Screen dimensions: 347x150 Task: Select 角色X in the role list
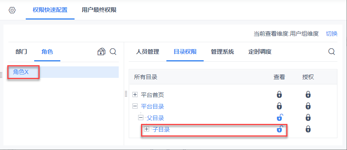pos(63,72)
